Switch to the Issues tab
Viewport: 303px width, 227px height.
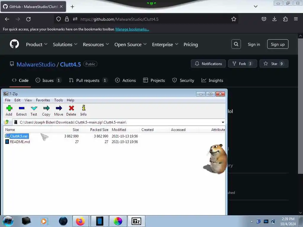click(48, 80)
